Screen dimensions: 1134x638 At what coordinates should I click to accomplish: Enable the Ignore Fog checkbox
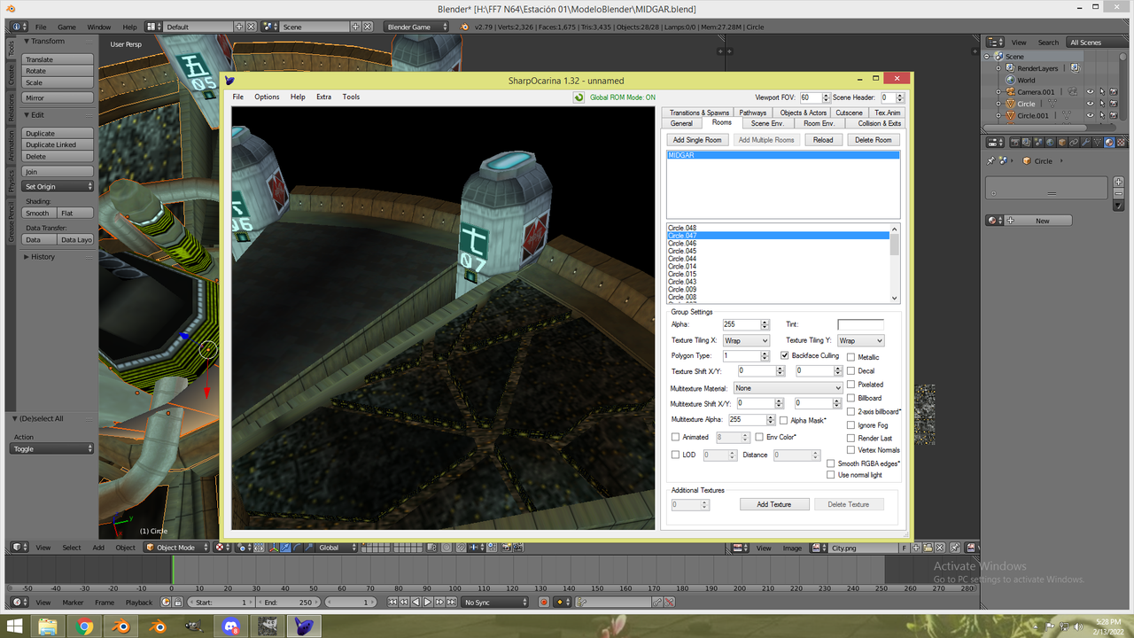pyautogui.click(x=851, y=425)
